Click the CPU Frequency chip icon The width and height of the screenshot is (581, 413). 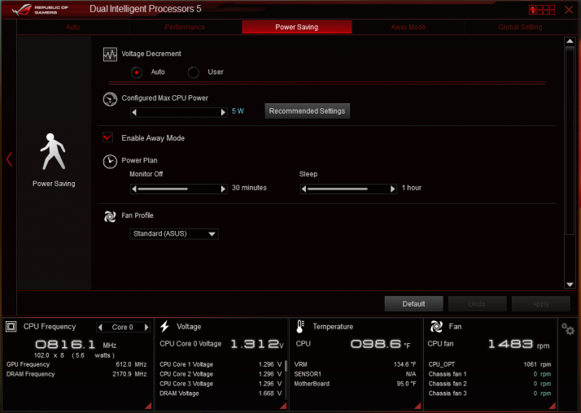(x=11, y=326)
